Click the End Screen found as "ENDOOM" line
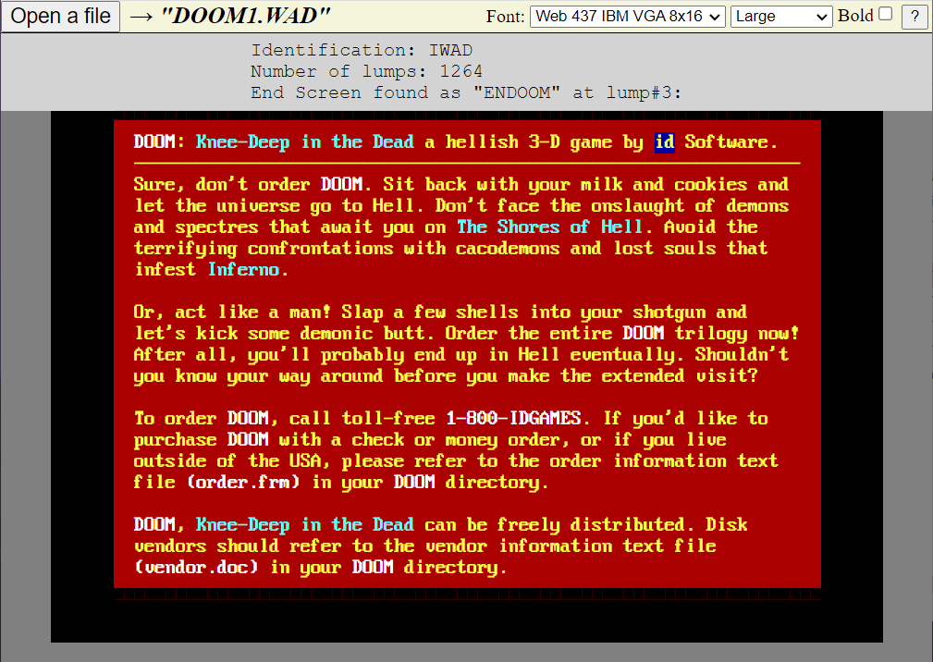This screenshot has height=662, width=933. pos(466,93)
